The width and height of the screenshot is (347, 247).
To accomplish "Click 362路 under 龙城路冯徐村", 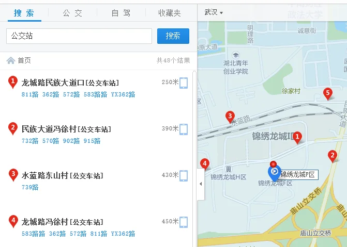I will (x=57, y=234).
